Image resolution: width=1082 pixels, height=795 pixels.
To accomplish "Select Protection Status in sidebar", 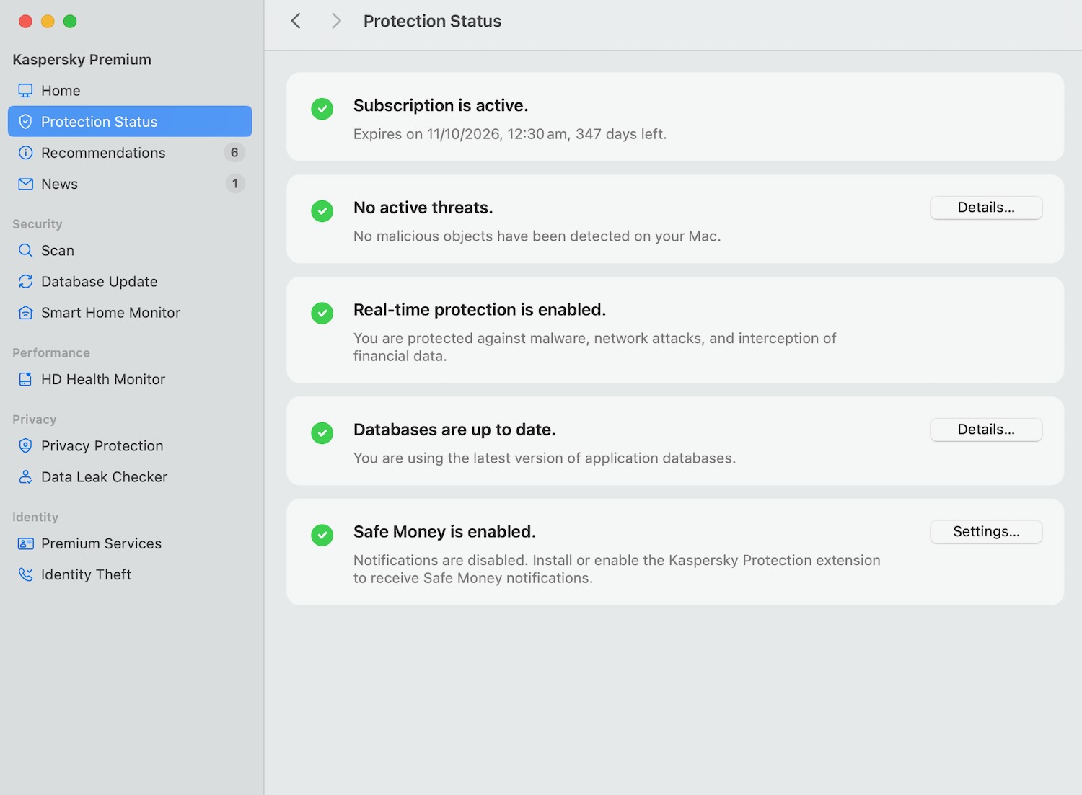I will (99, 122).
